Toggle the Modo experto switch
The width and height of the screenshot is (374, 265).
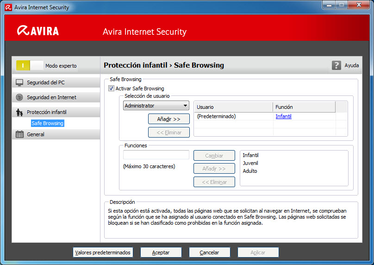tap(30, 65)
